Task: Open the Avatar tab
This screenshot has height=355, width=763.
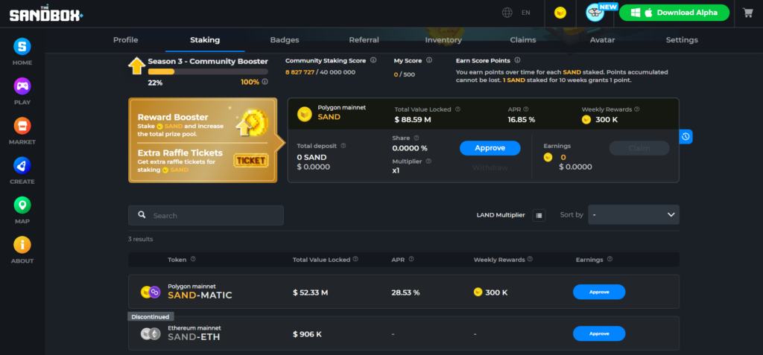Action: tap(602, 40)
